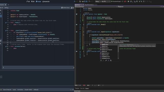Open the Any CPU platform dropdown
Image resolution: width=164 pixels, height=92 pixels.
pos(106,2)
